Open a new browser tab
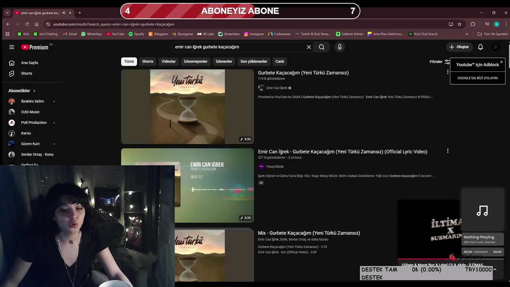This screenshot has height=287, width=510. pos(80,13)
